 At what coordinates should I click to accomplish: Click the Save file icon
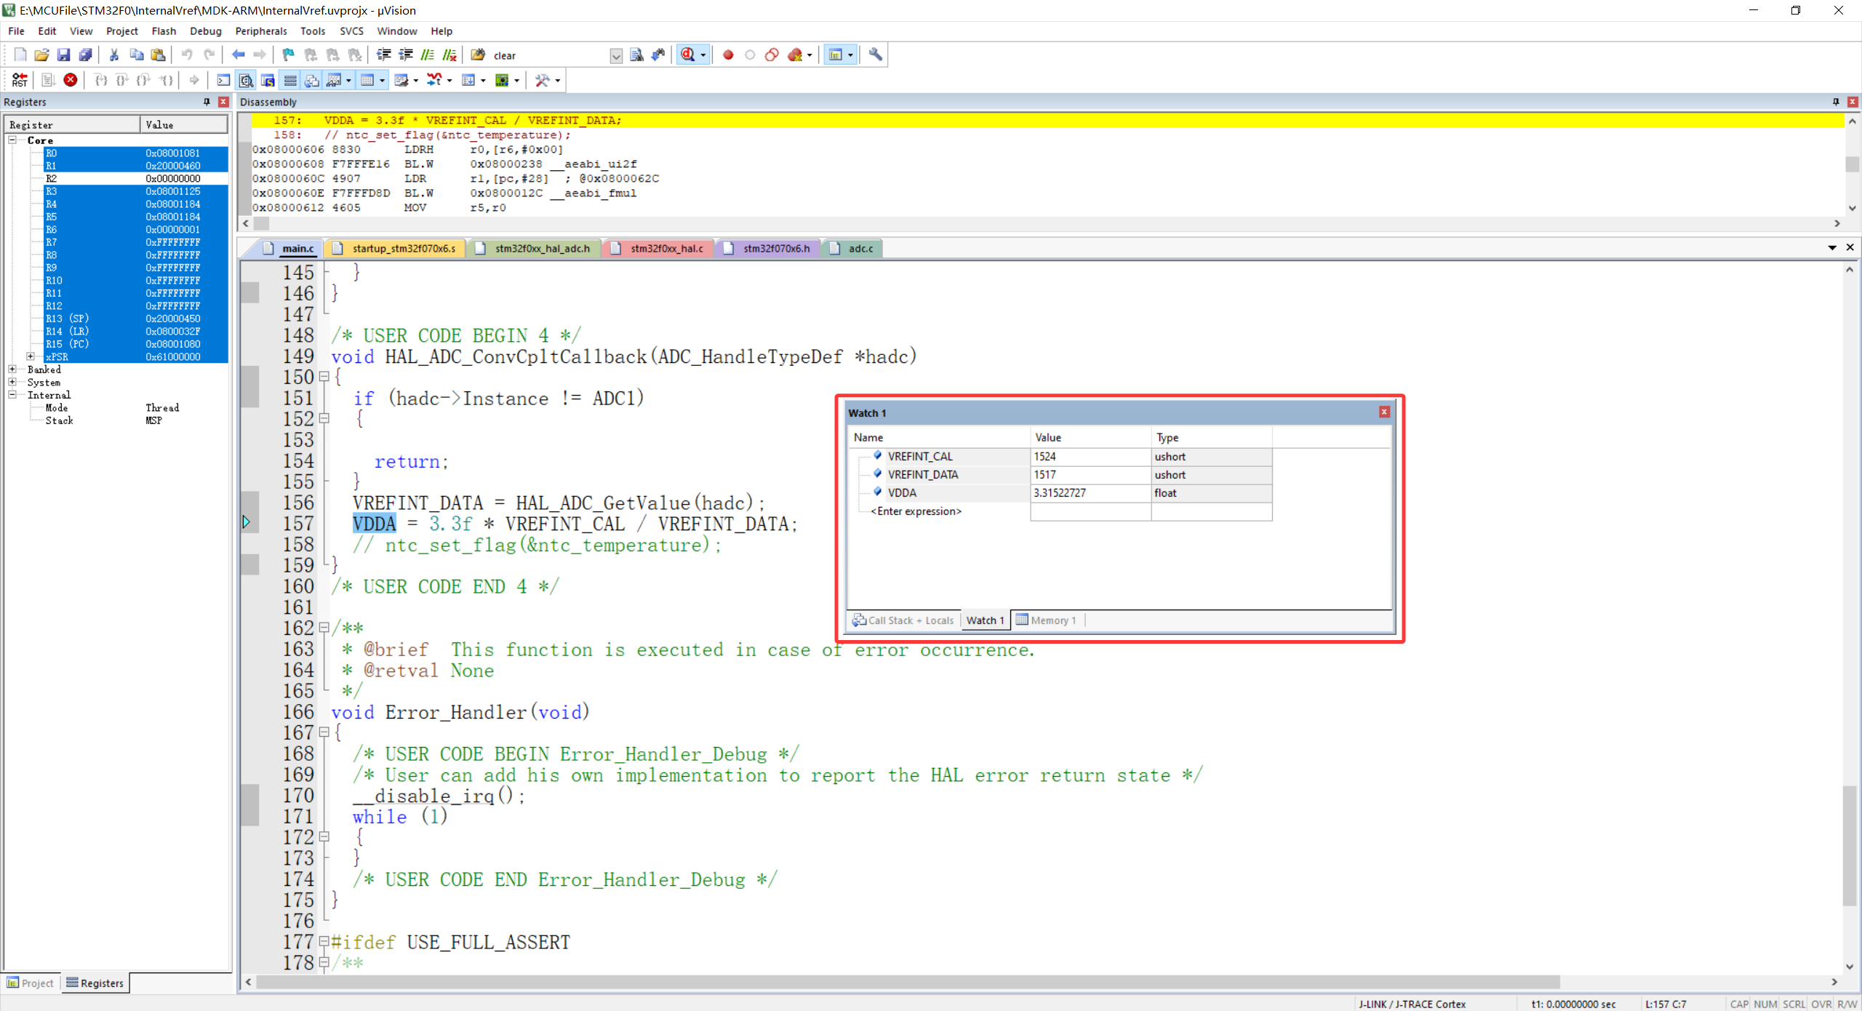tap(64, 55)
